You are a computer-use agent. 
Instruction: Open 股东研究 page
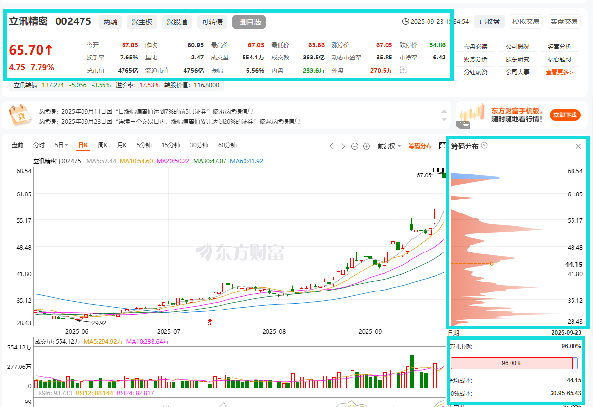coord(517,59)
